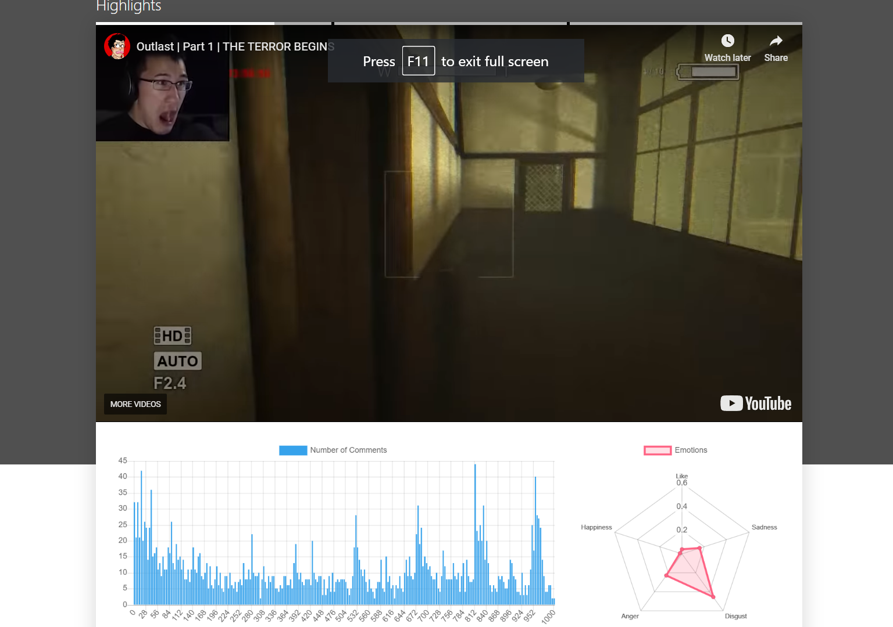893x627 pixels.
Task: Toggle the Emotions legend swatch
Action: (x=658, y=451)
